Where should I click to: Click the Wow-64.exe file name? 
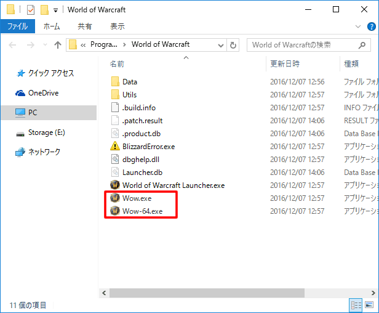pyautogui.click(x=142, y=211)
